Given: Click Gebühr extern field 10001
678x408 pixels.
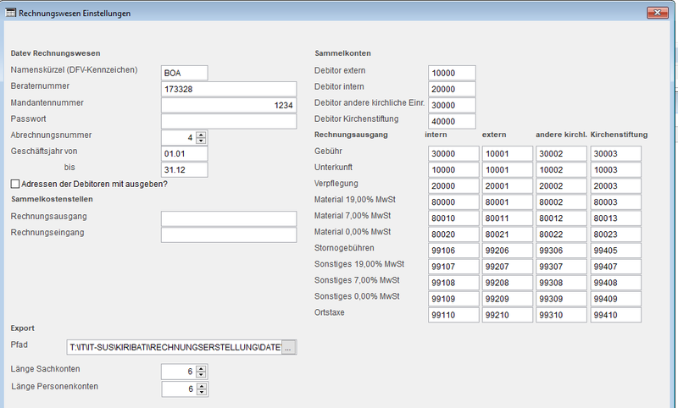Looking at the screenshot, I should [507, 154].
